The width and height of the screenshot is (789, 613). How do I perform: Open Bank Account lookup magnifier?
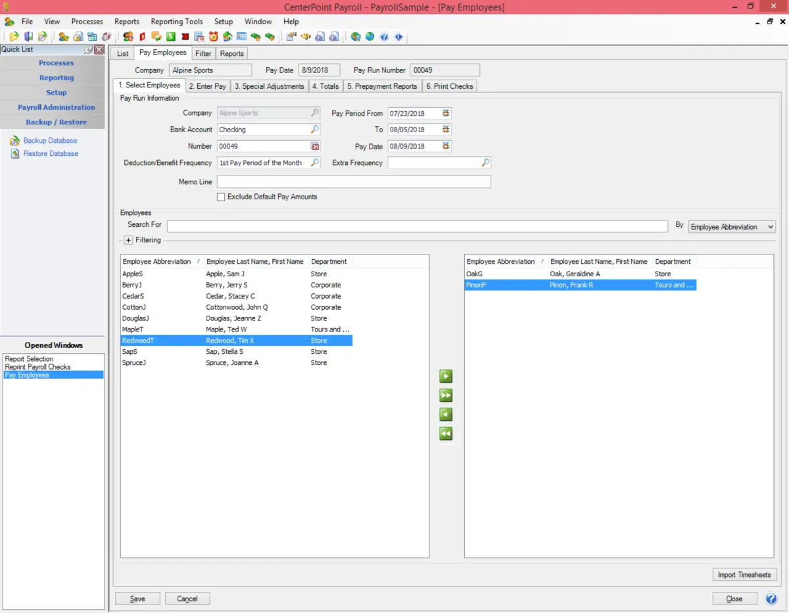coord(315,130)
